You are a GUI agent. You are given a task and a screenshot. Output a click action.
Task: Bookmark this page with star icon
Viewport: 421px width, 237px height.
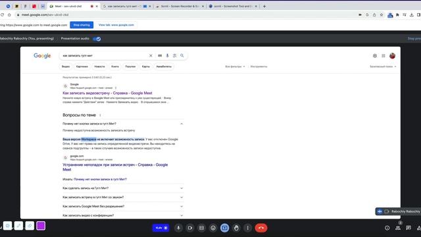[x=382, y=14]
